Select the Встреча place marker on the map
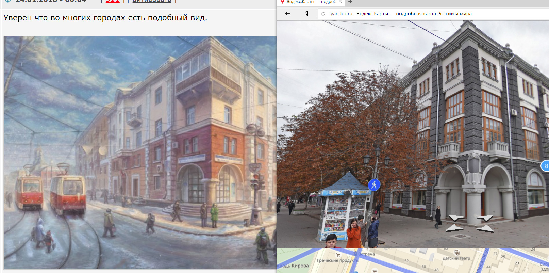The width and height of the screenshot is (549, 273). point(364,254)
